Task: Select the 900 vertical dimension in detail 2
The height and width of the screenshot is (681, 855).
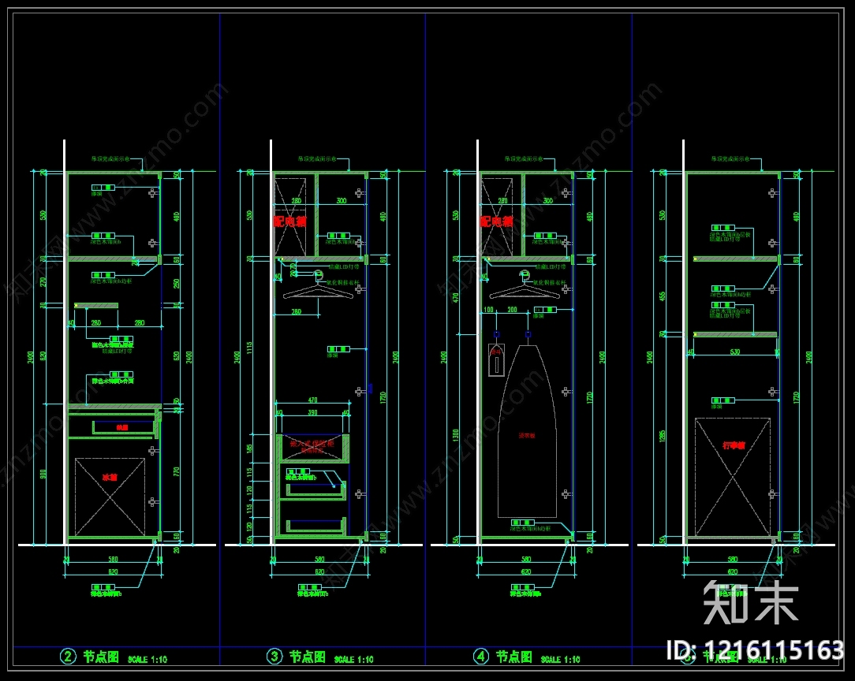Action: point(43,474)
